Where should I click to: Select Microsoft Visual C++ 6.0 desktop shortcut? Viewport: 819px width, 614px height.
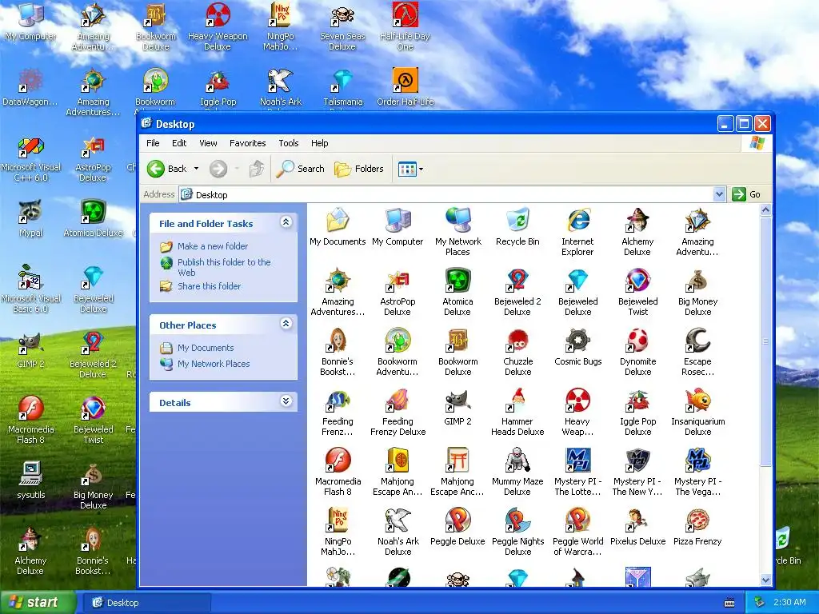coord(31,147)
